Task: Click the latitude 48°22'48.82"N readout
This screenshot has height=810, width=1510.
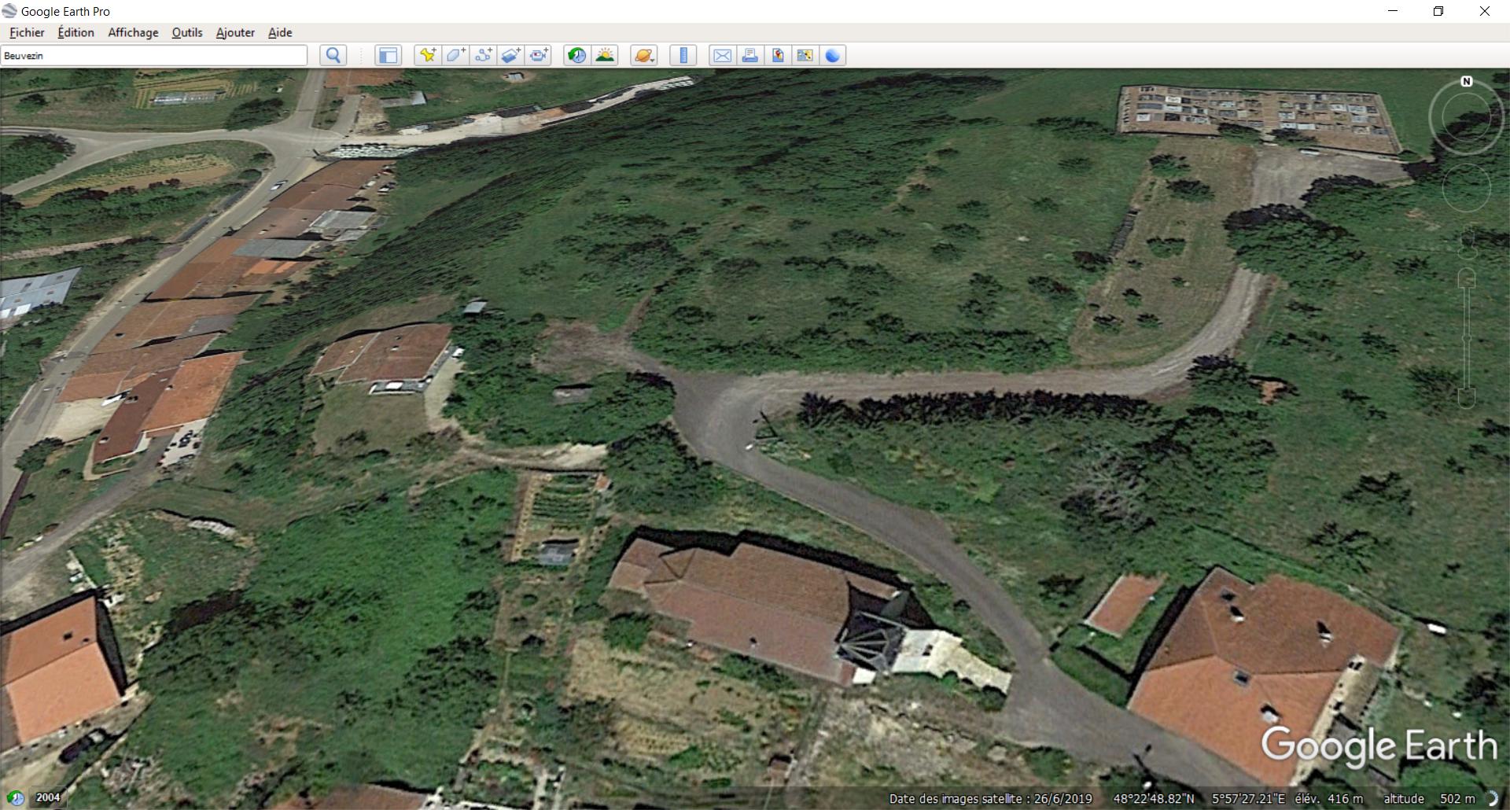Action: (x=1153, y=798)
